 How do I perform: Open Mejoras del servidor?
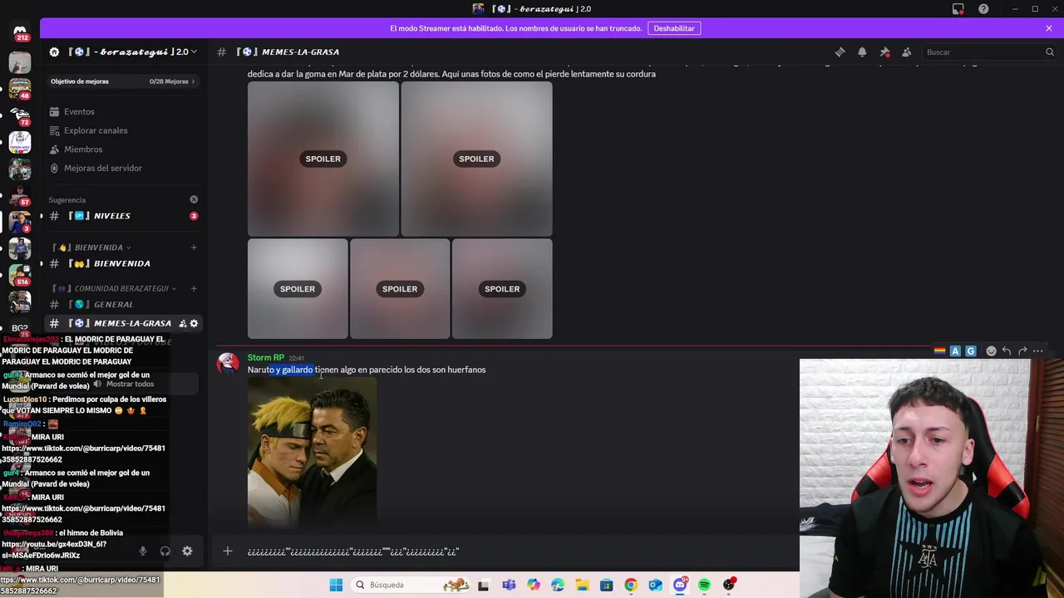point(123,168)
